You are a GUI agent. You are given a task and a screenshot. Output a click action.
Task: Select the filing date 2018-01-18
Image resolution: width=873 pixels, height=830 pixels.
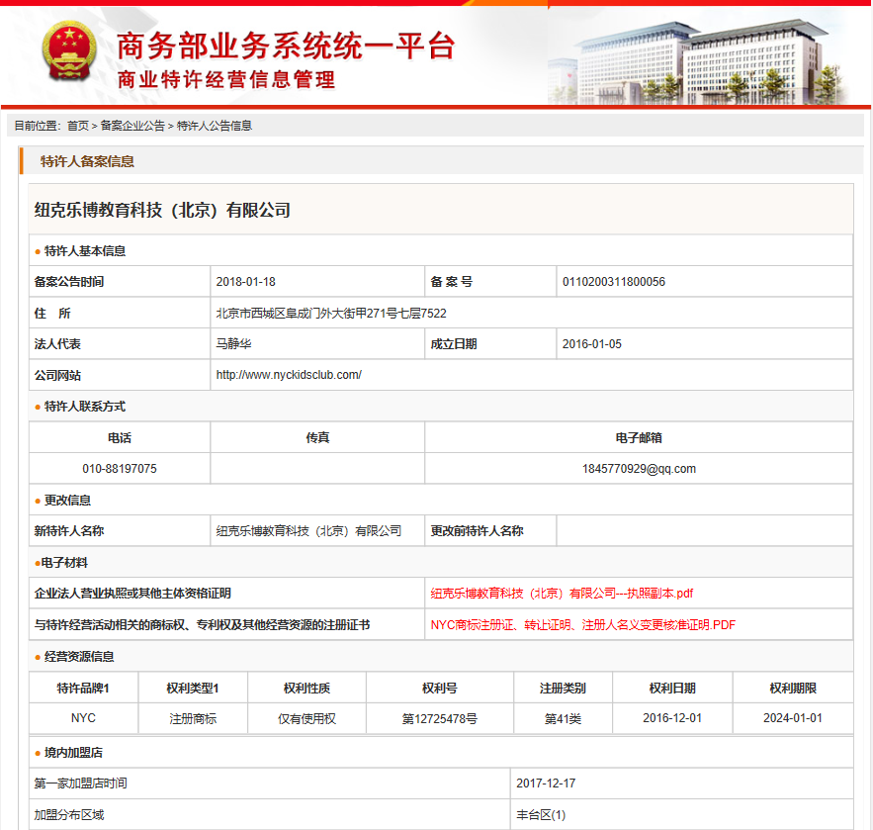pyautogui.click(x=245, y=282)
